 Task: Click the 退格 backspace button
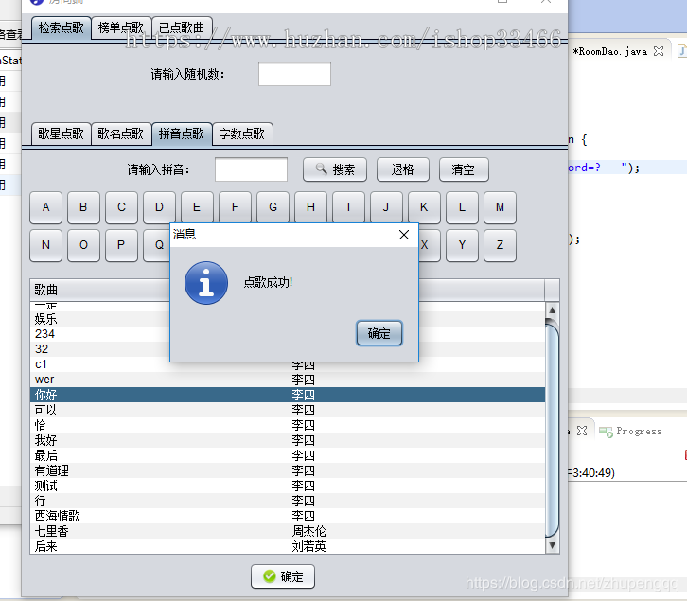(x=403, y=169)
